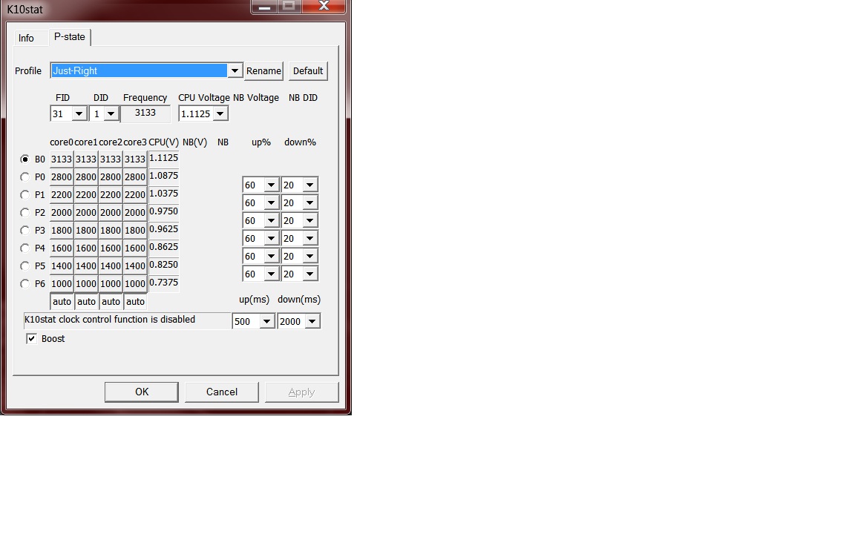Click the Frequency field showing 3133

(x=145, y=113)
